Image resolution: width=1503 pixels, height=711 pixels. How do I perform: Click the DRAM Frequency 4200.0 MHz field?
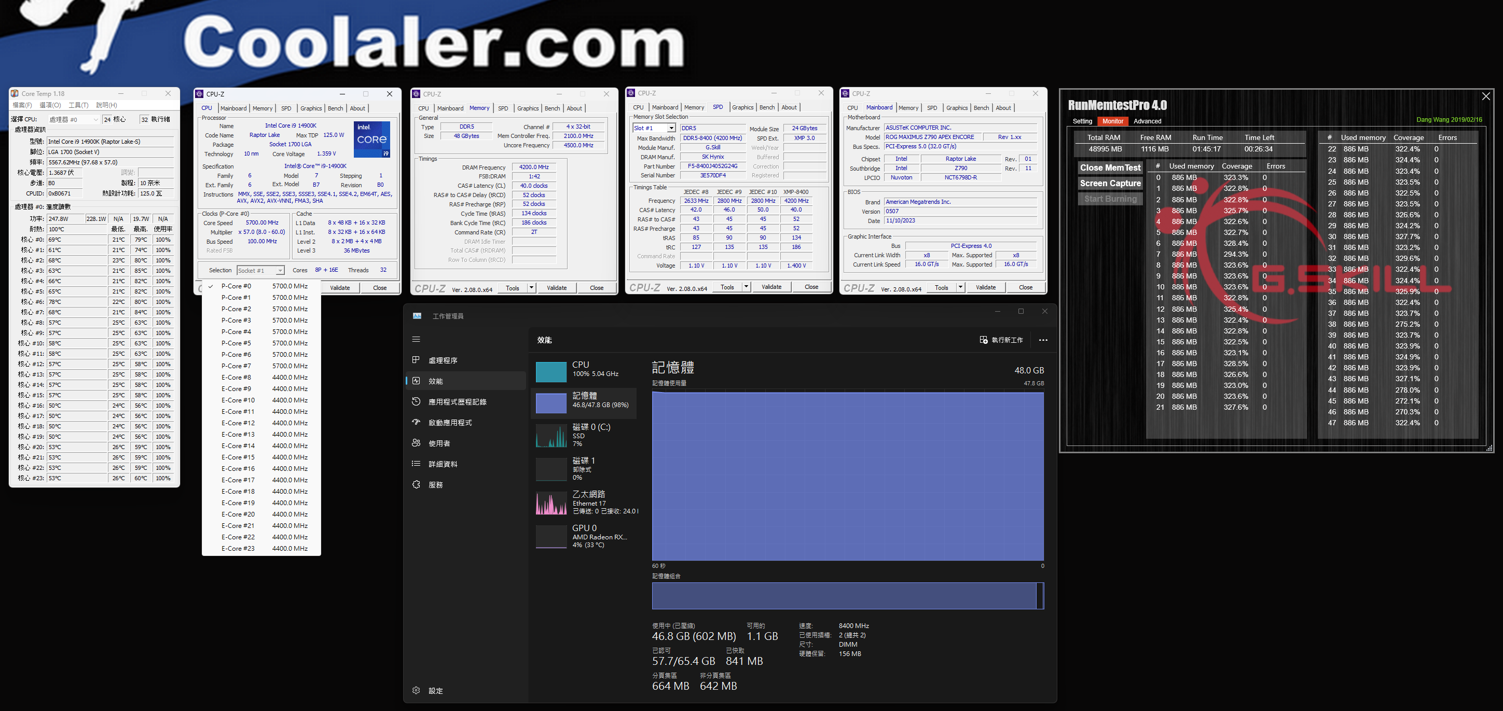534,168
